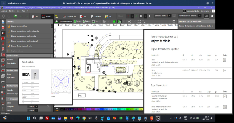The height and width of the screenshot is (123, 234).
Task: Open the Vista menu
Action: (x=23, y=11)
